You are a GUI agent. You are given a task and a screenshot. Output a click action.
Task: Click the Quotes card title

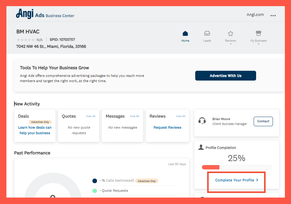69,116
